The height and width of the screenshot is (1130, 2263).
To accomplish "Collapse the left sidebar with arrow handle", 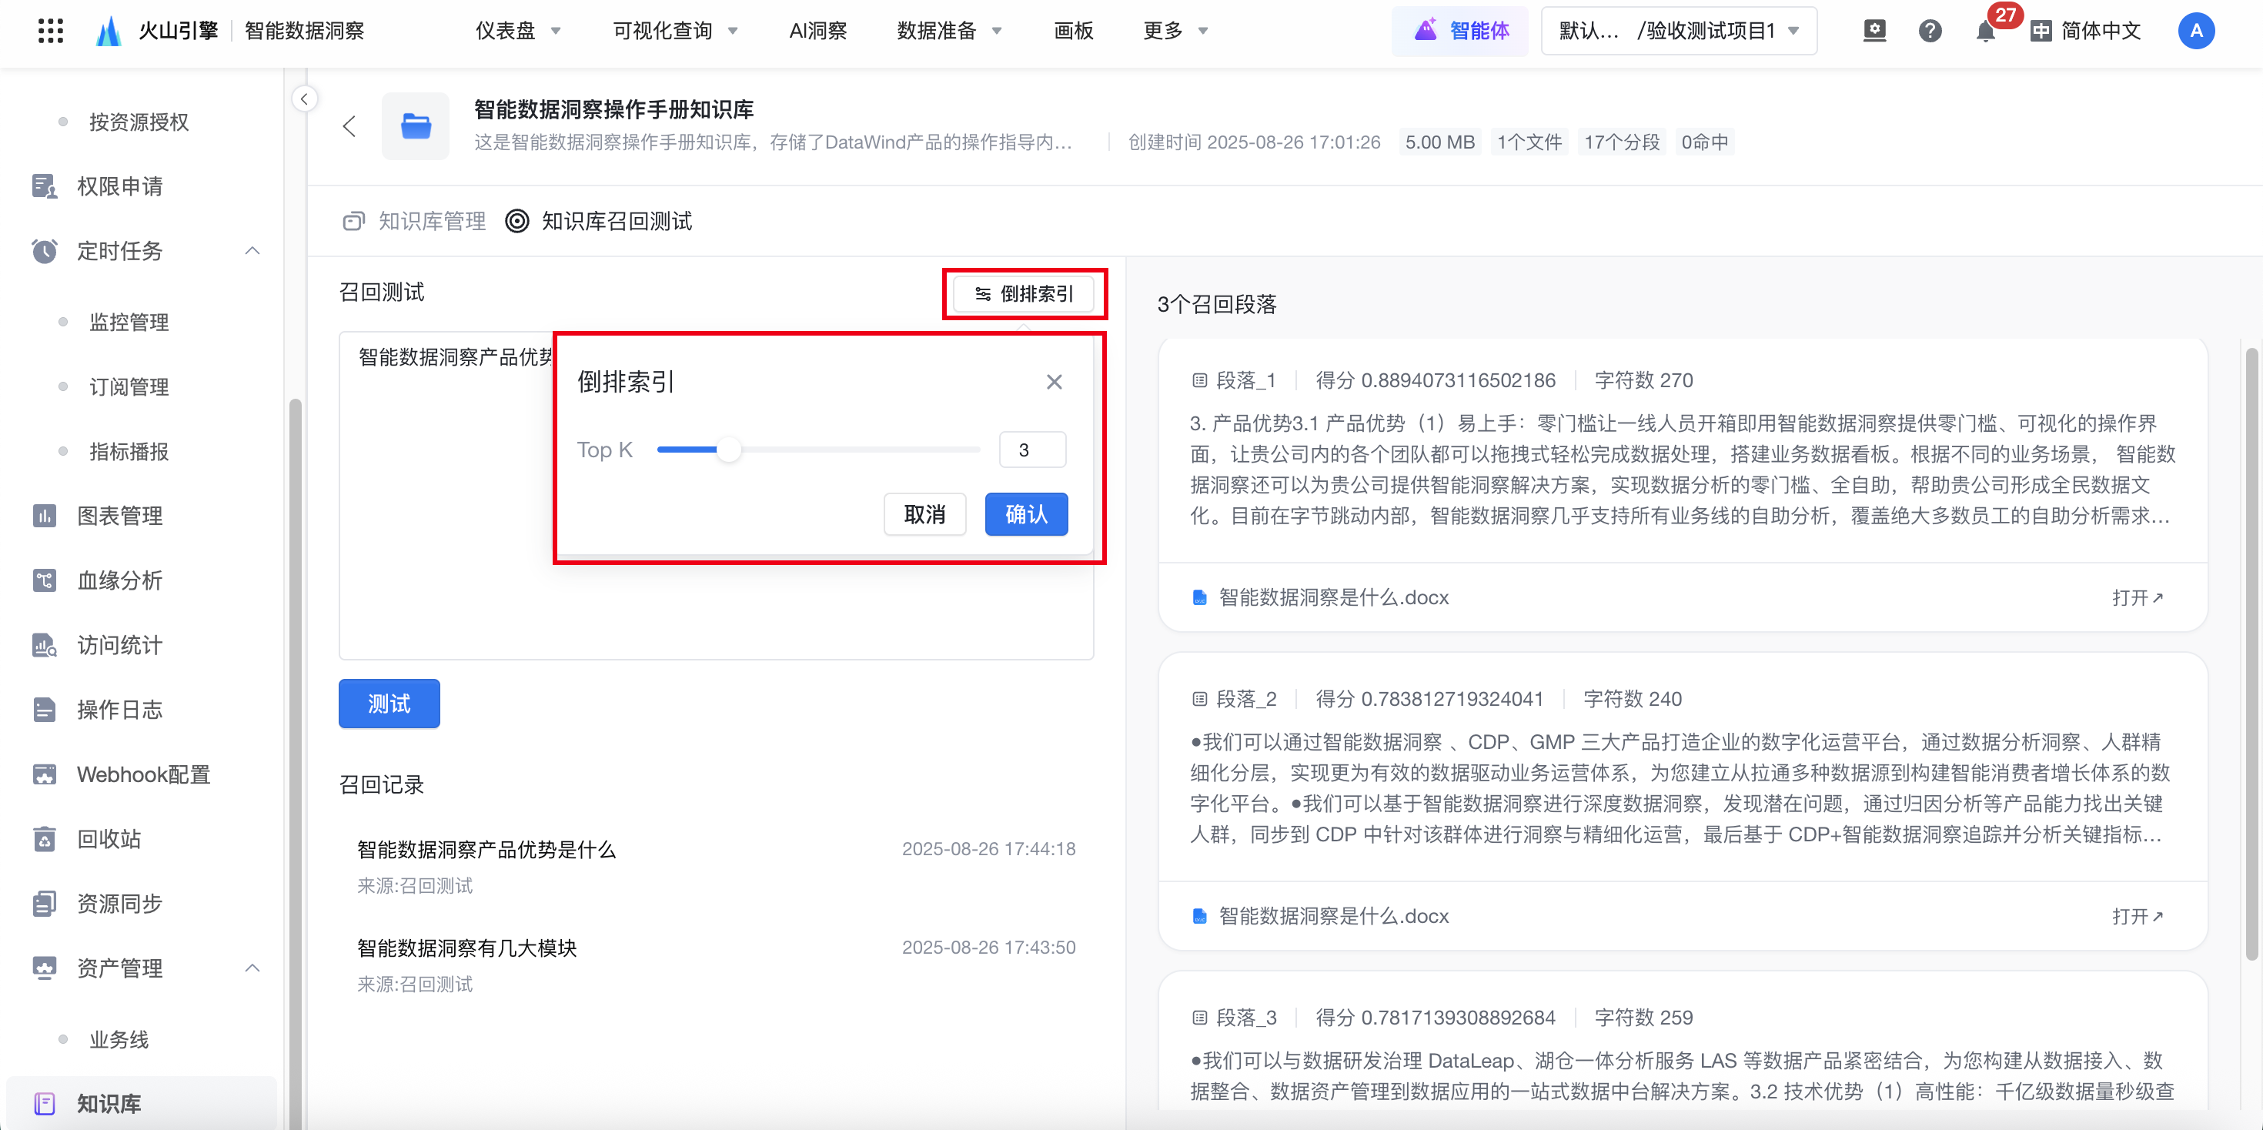I will click(x=304, y=99).
